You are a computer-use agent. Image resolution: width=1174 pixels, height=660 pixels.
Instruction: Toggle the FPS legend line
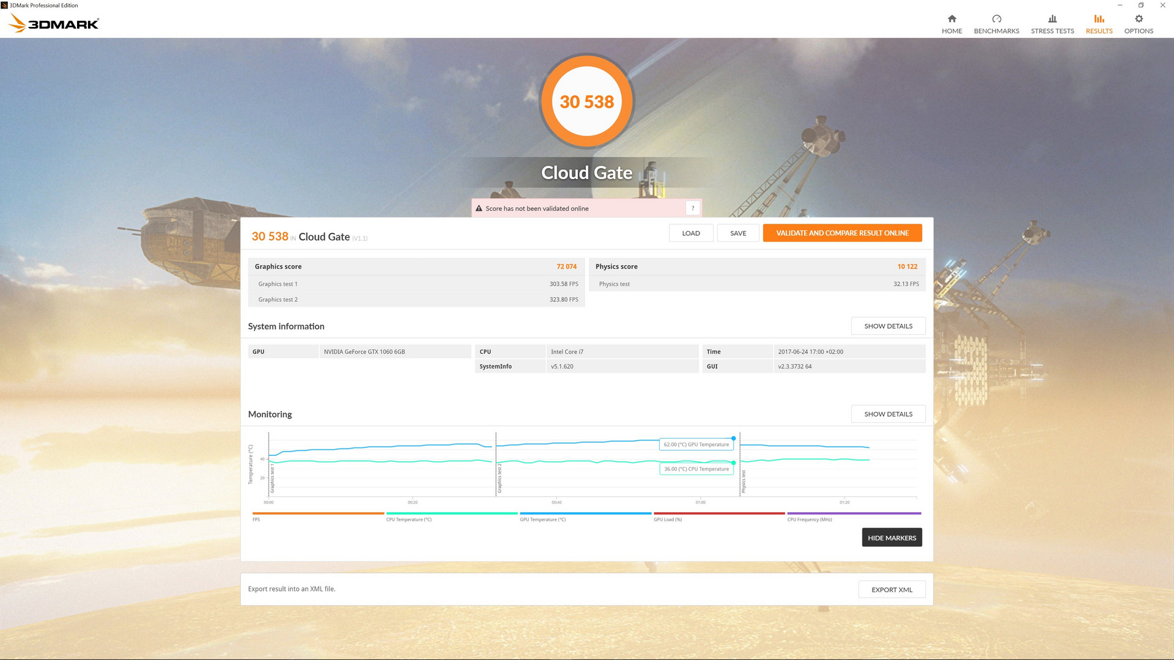click(x=318, y=513)
